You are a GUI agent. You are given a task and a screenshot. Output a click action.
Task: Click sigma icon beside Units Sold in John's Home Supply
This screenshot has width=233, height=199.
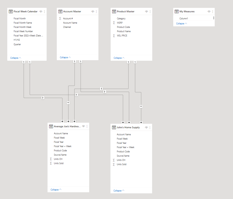[114, 164]
